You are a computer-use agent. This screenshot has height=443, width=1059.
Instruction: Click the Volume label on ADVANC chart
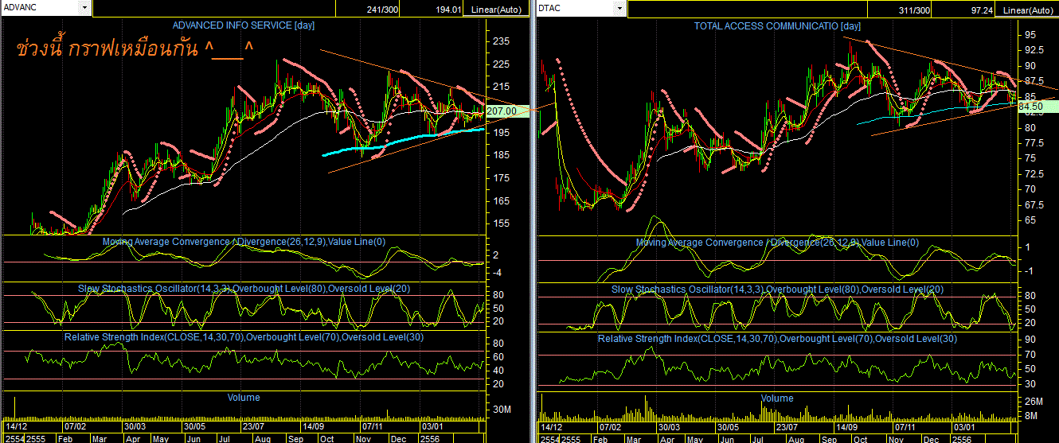coord(244,397)
